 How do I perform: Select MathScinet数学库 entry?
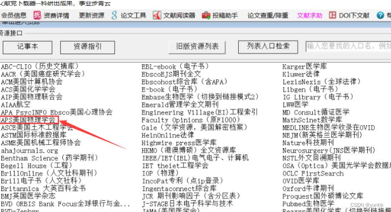click(x=312, y=120)
